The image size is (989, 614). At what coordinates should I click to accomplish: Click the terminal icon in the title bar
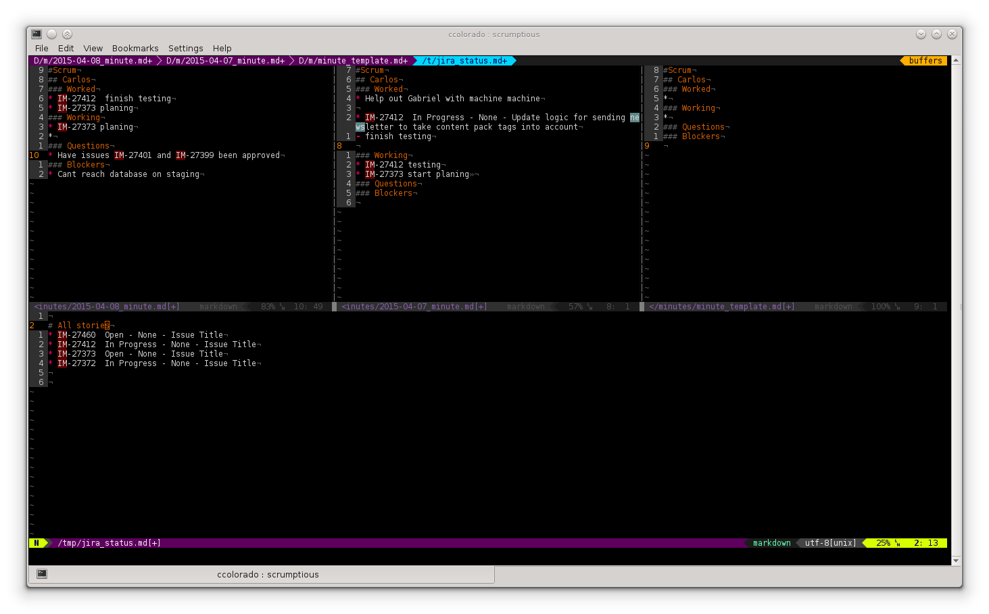[37, 34]
